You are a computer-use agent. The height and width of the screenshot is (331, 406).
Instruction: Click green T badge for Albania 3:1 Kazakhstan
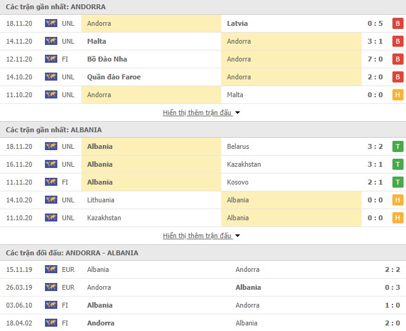398,164
